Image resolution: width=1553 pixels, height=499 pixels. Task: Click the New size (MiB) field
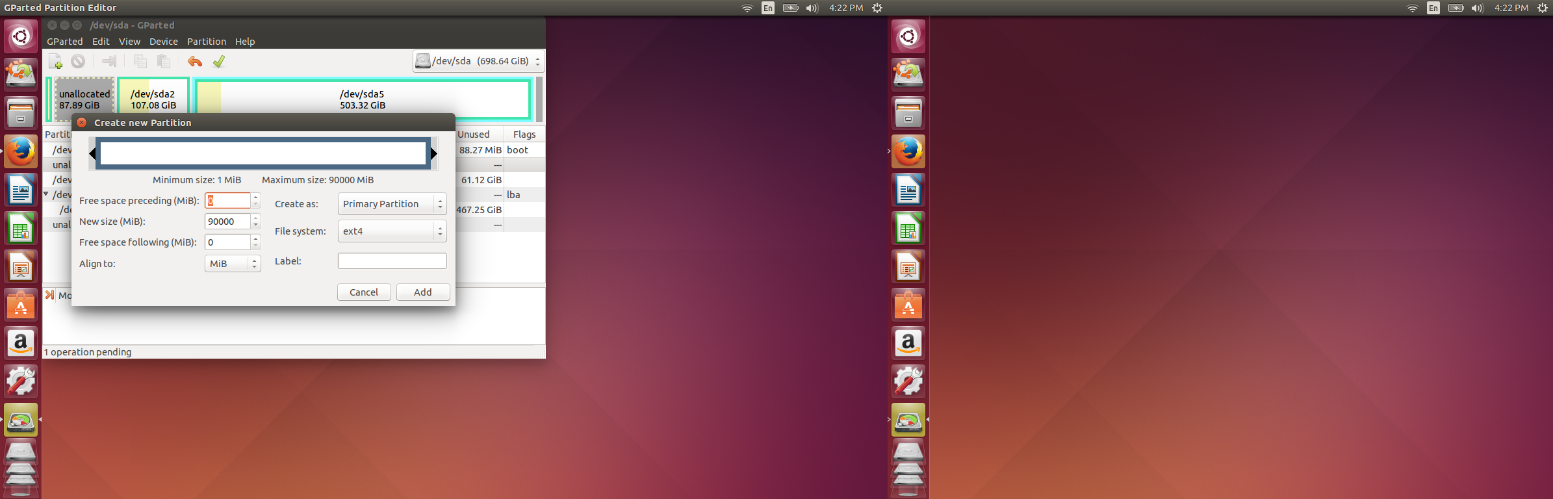coord(227,222)
